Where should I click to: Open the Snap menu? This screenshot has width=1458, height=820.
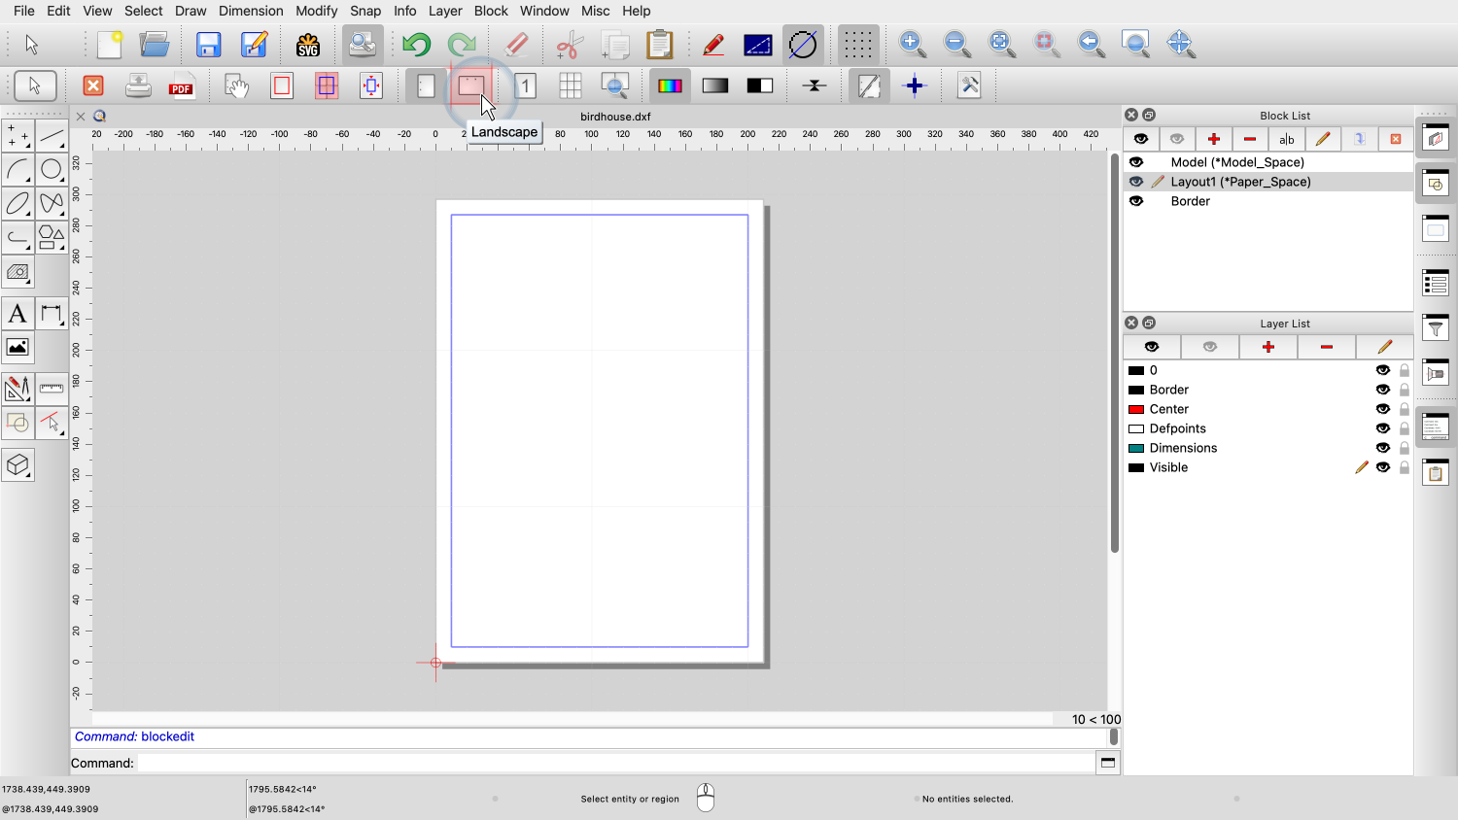pyautogui.click(x=365, y=11)
